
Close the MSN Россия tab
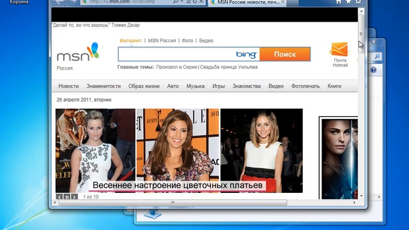tap(282, 2)
